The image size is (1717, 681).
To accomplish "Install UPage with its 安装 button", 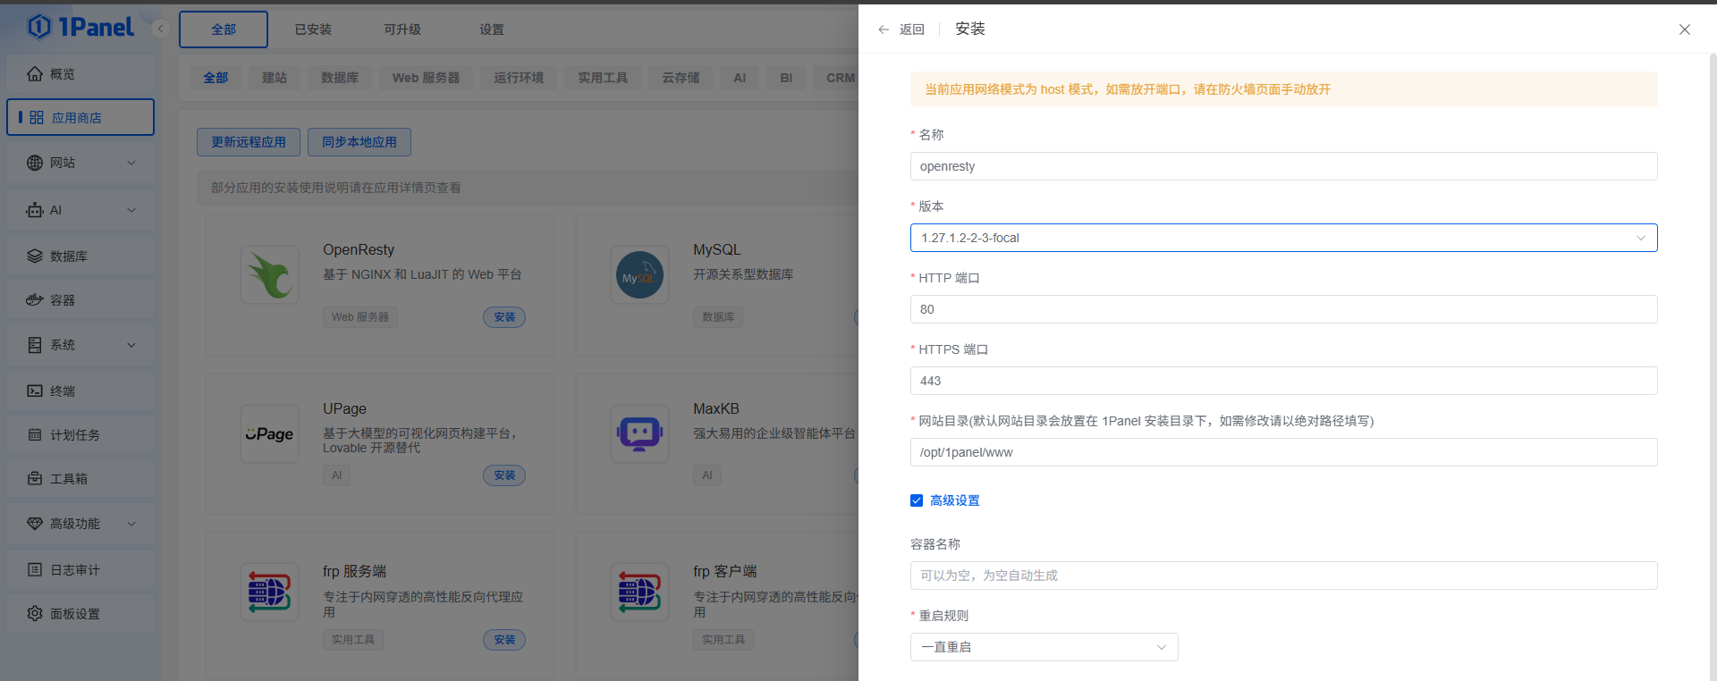I will [x=504, y=475].
